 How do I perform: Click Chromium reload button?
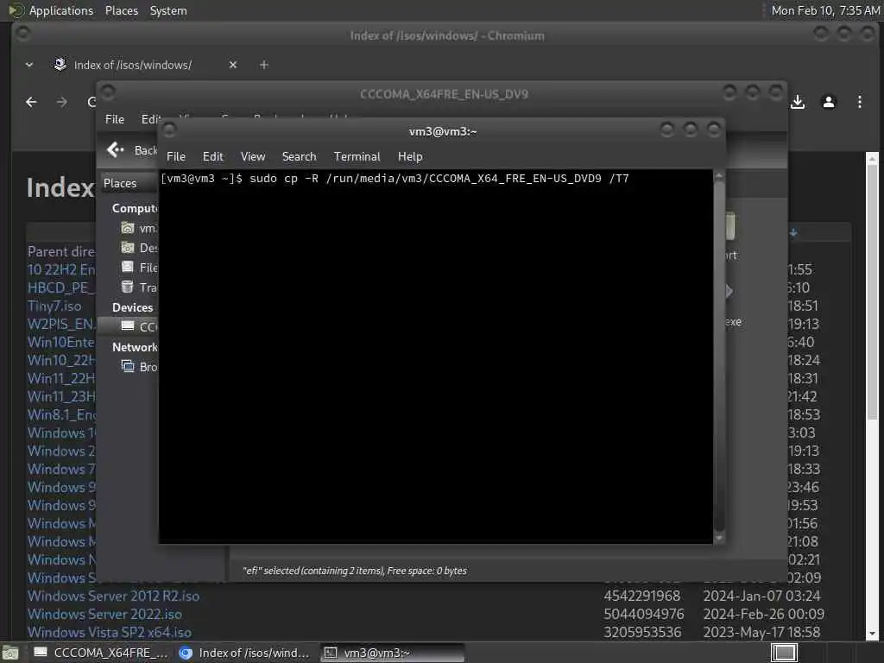[x=92, y=102]
